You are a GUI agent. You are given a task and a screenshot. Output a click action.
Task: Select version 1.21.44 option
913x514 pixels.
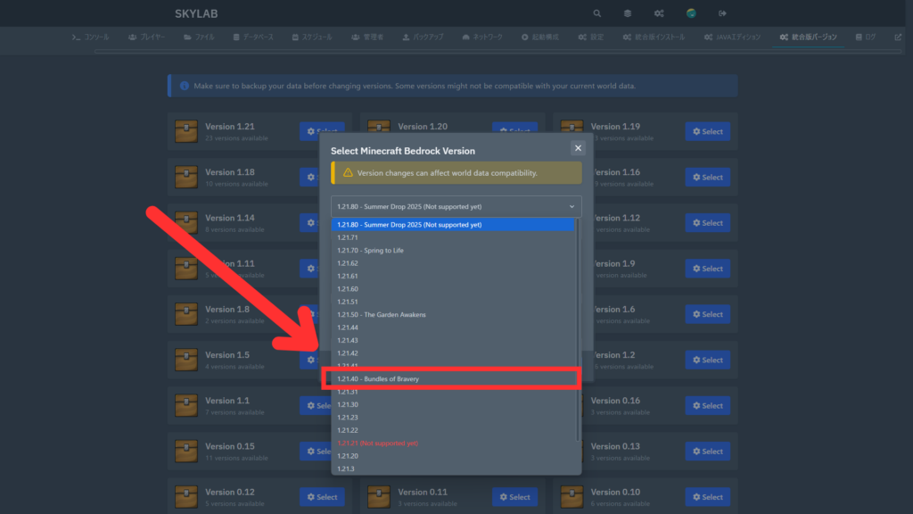[453, 327]
